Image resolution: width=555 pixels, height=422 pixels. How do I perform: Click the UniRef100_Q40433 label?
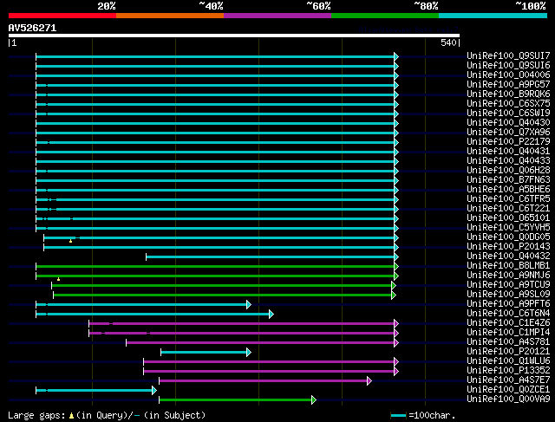[508, 160]
